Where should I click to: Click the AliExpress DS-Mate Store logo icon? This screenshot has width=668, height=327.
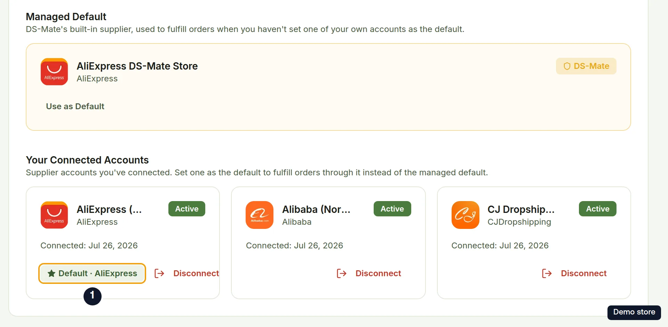point(54,72)
